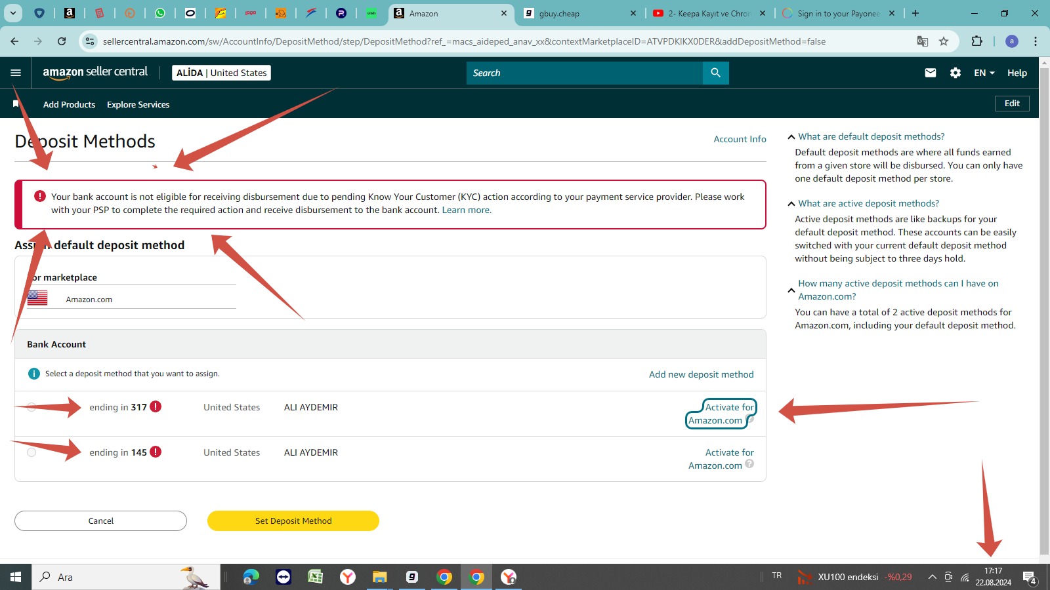Screen dimensions: 1050x590
Task: Open Excel from the taskbar
Action: (315, 577)
